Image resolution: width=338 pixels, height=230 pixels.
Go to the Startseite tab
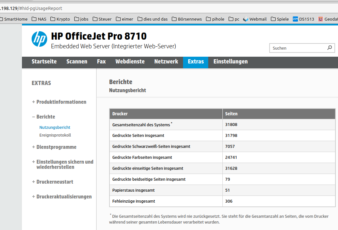[44, 62]
